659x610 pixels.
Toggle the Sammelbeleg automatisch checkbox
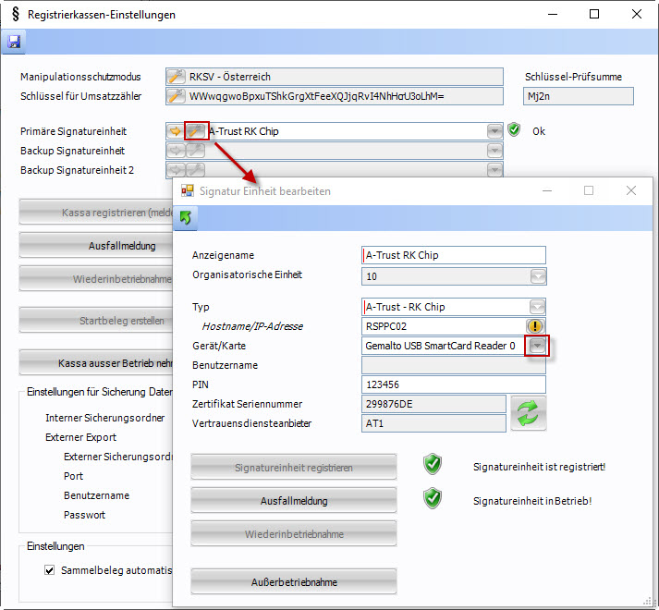(x=50, y=570)
